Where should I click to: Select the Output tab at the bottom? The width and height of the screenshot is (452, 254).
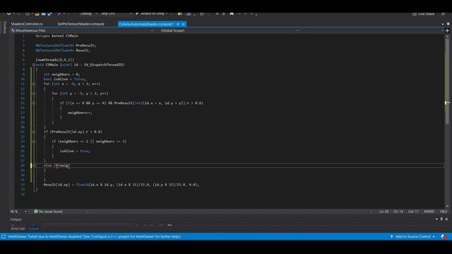click(x=33, y=229)
